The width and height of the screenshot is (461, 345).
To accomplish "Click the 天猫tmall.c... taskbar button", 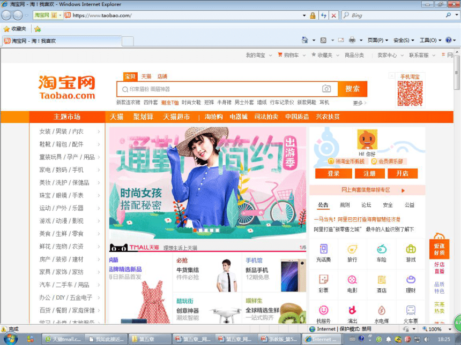I will tap(63, 339).
